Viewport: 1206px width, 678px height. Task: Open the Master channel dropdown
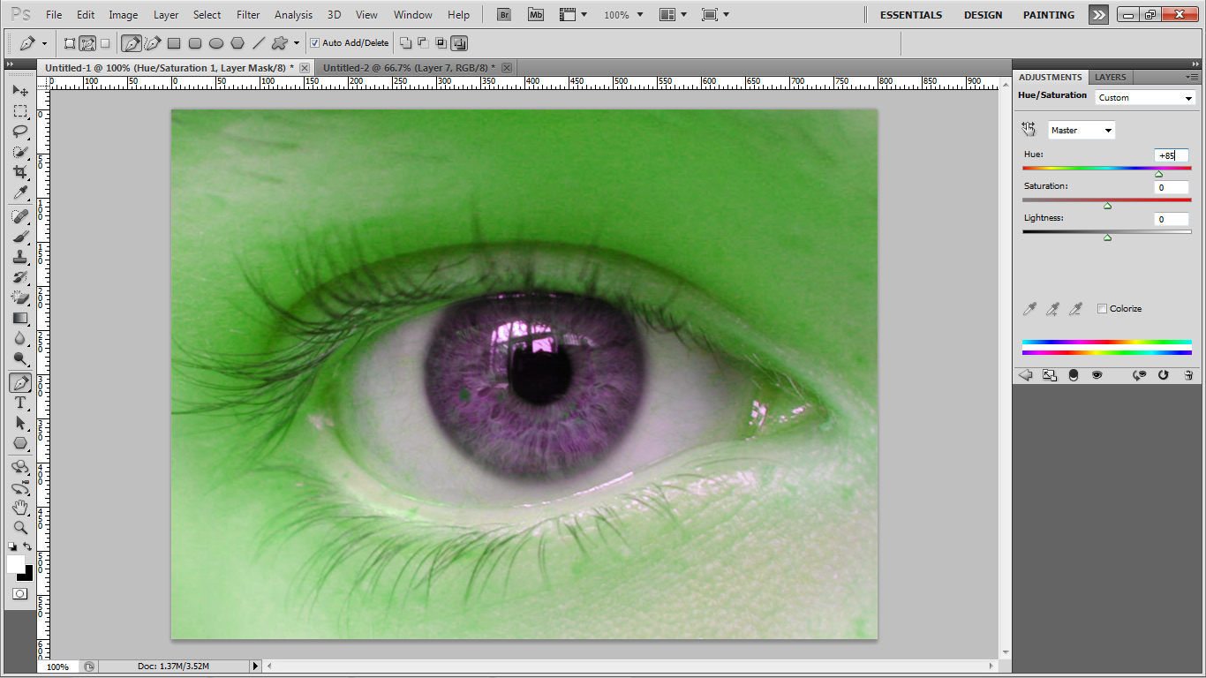[x=1082, y=130]
